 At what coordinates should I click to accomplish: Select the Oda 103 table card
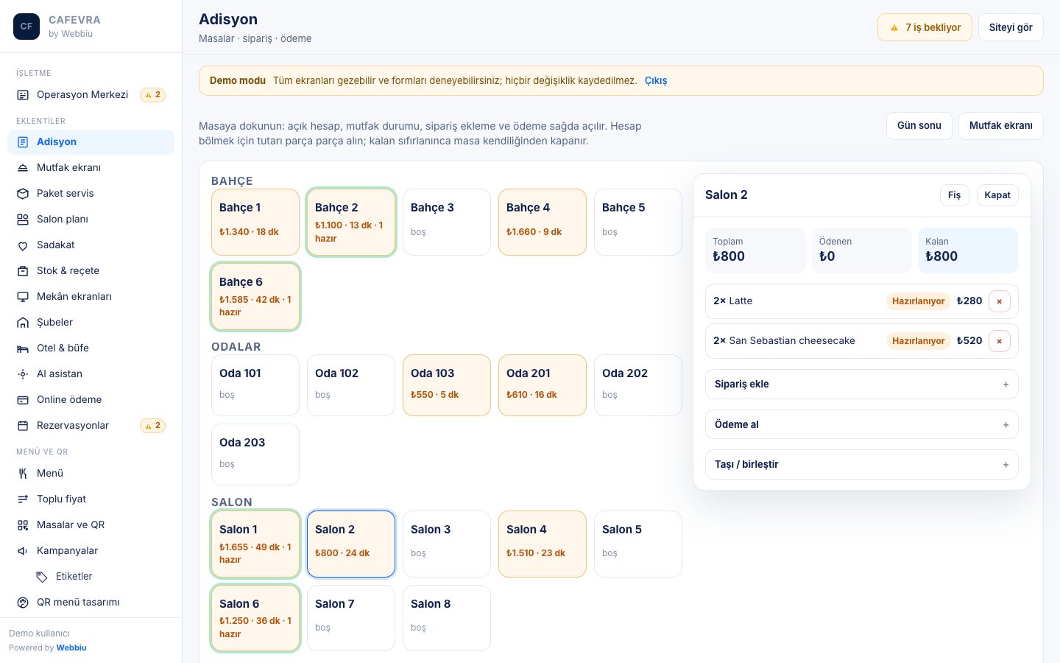tap(447, 385)
